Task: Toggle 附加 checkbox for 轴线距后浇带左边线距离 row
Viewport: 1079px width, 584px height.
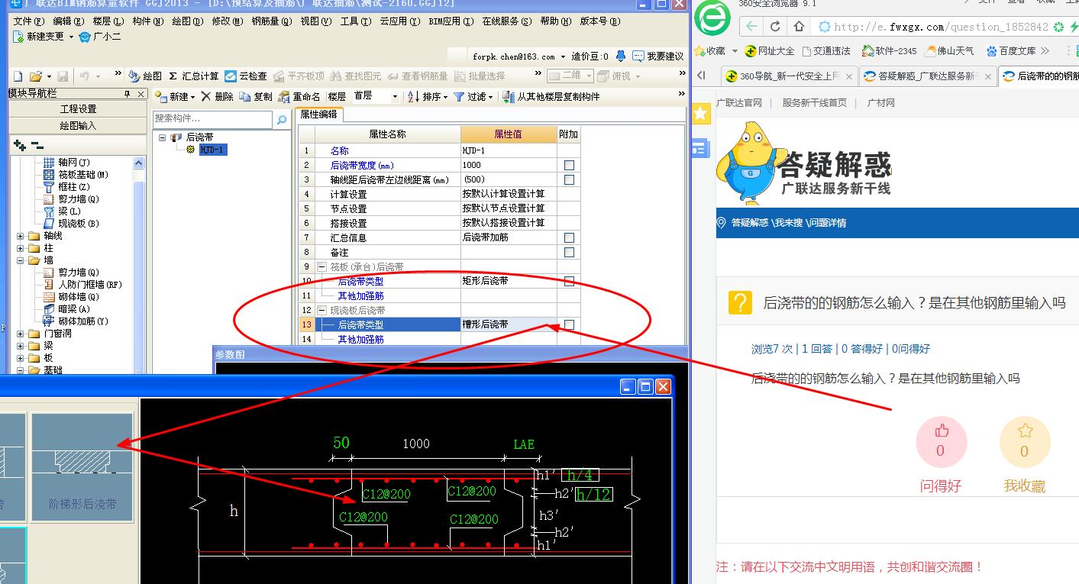Action: 569,179
